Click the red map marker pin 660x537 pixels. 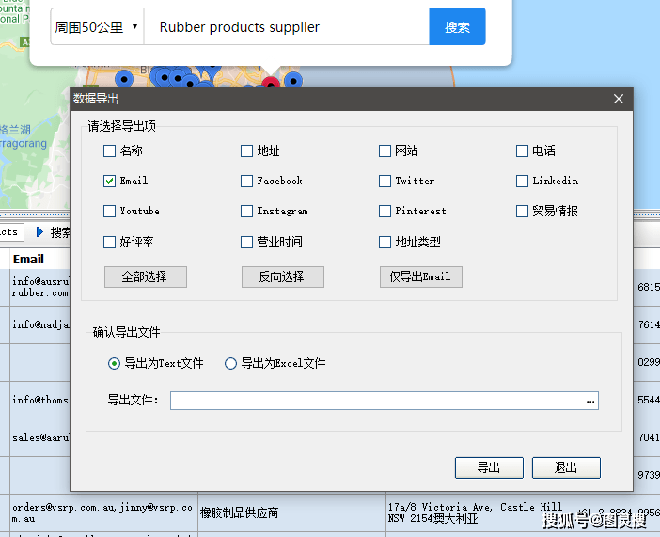tap(271, 83)
